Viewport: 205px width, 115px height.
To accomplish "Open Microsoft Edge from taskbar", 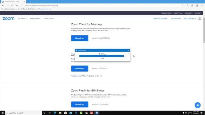I will 55,113.
